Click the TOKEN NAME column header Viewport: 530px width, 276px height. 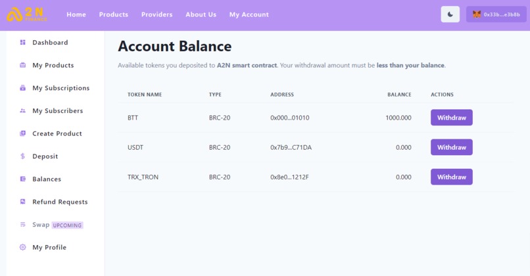click(x=145, y=95)
